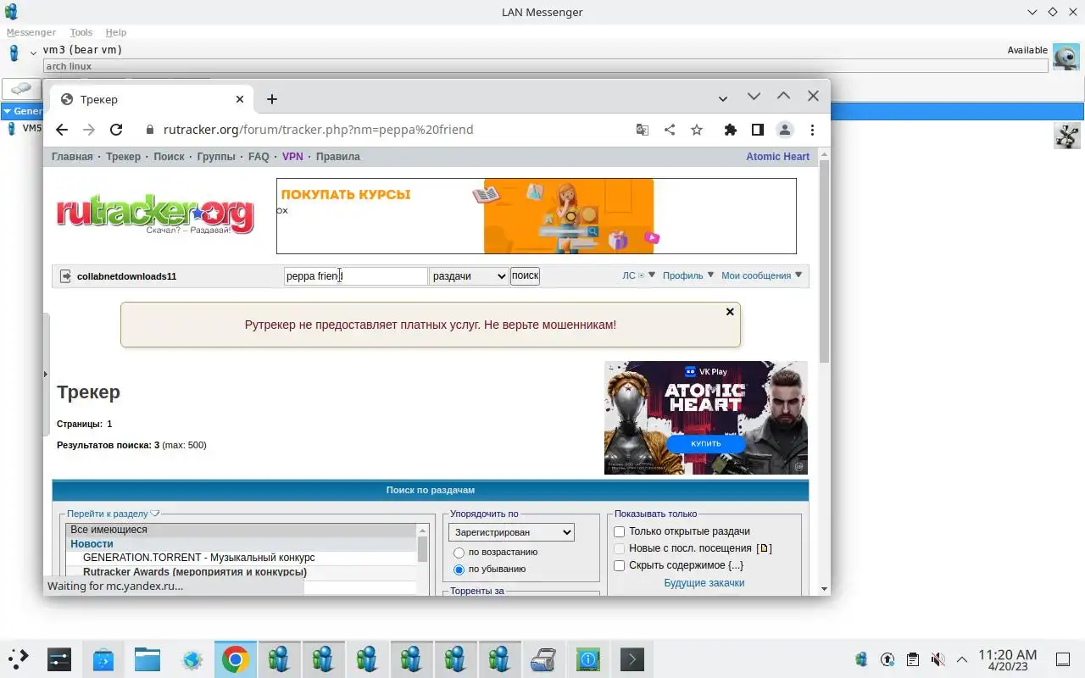Viewport: 1085px width, 678px height.
Task: Select по убыванию radio button
Action: tap(459, 570)
